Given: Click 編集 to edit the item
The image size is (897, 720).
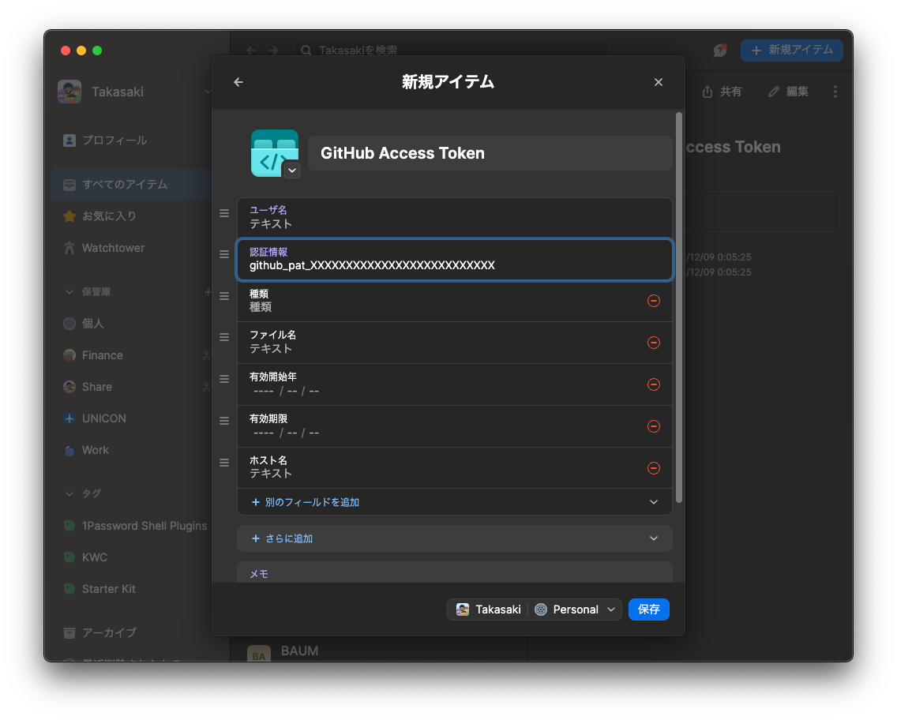Looking at the screenshot, I should pos(788,92).
